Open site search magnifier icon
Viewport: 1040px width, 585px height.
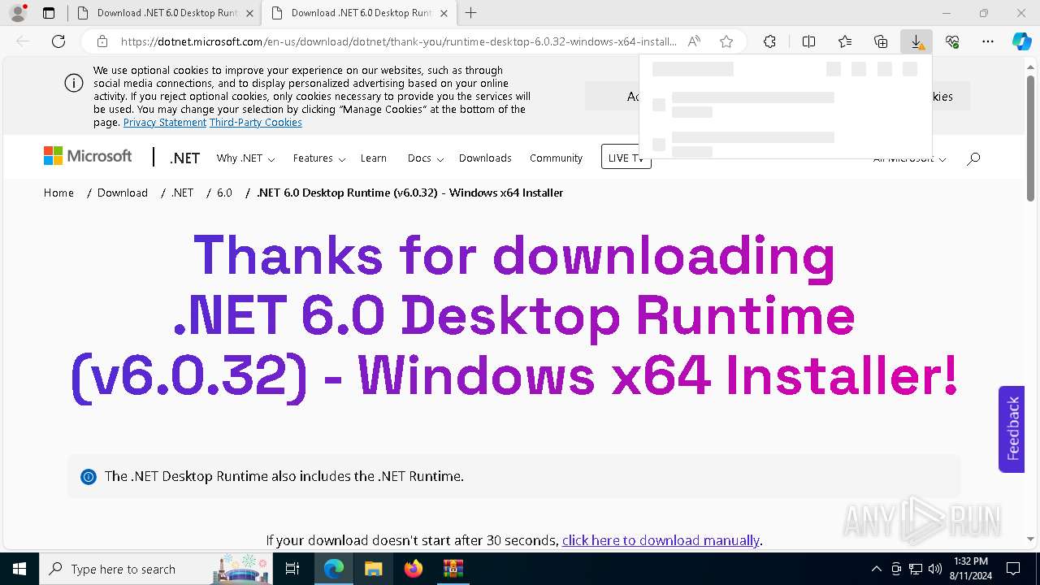[x=973, y=158]
